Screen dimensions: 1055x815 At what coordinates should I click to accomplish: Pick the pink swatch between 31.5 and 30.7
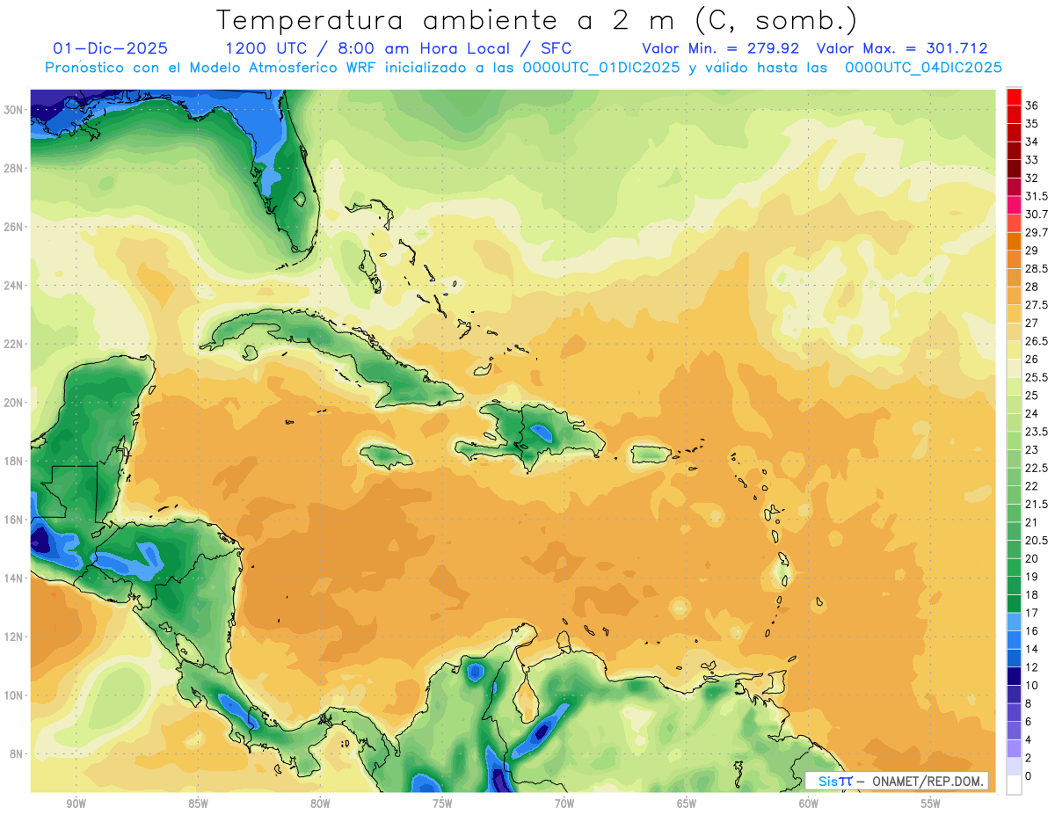[x=1014, y=205]
